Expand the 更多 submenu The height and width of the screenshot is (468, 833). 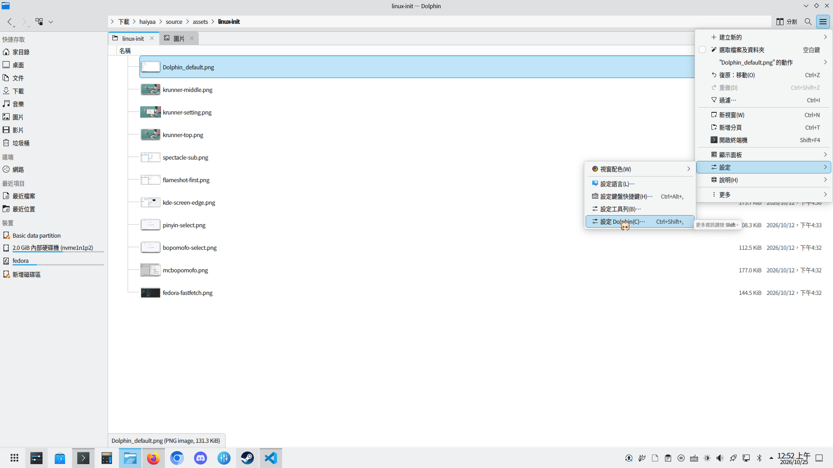pyautogui.click(x=764, y=195)
